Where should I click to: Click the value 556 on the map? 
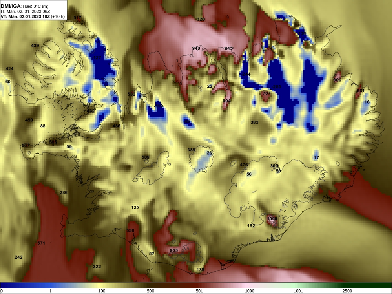click(130, 231)
